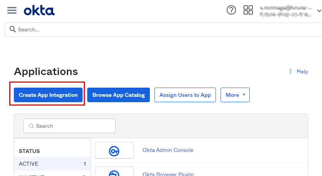Click the Applications page heading
Viewport: 322px width, 176px height.
46,72
